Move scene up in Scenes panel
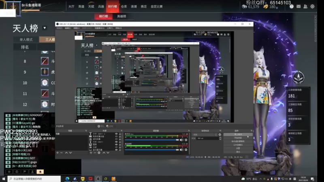The image size is (324, 182). pos(66,153)
